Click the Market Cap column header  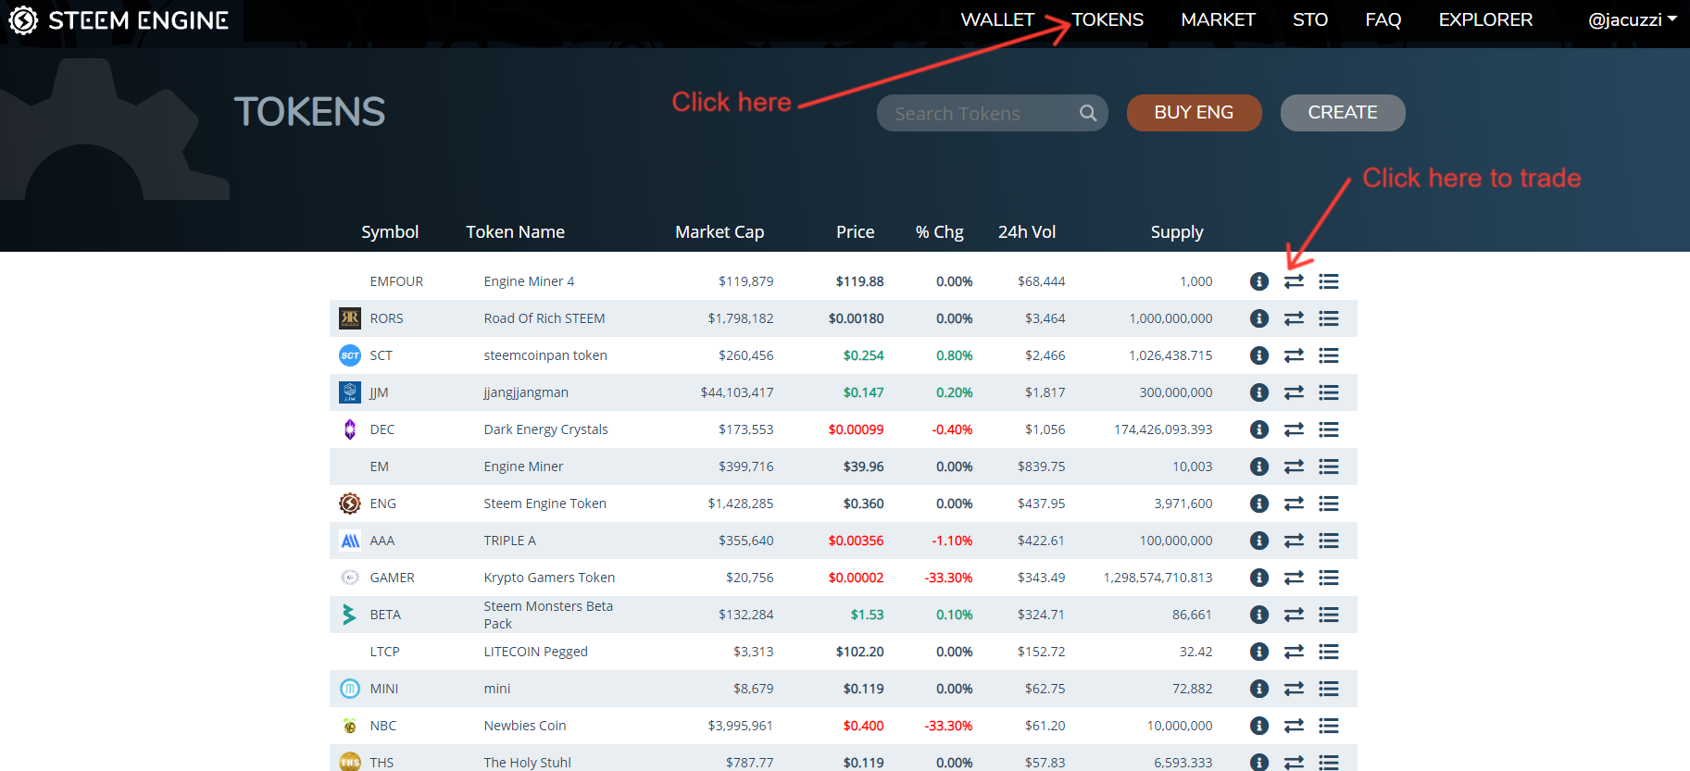(720, 232)
